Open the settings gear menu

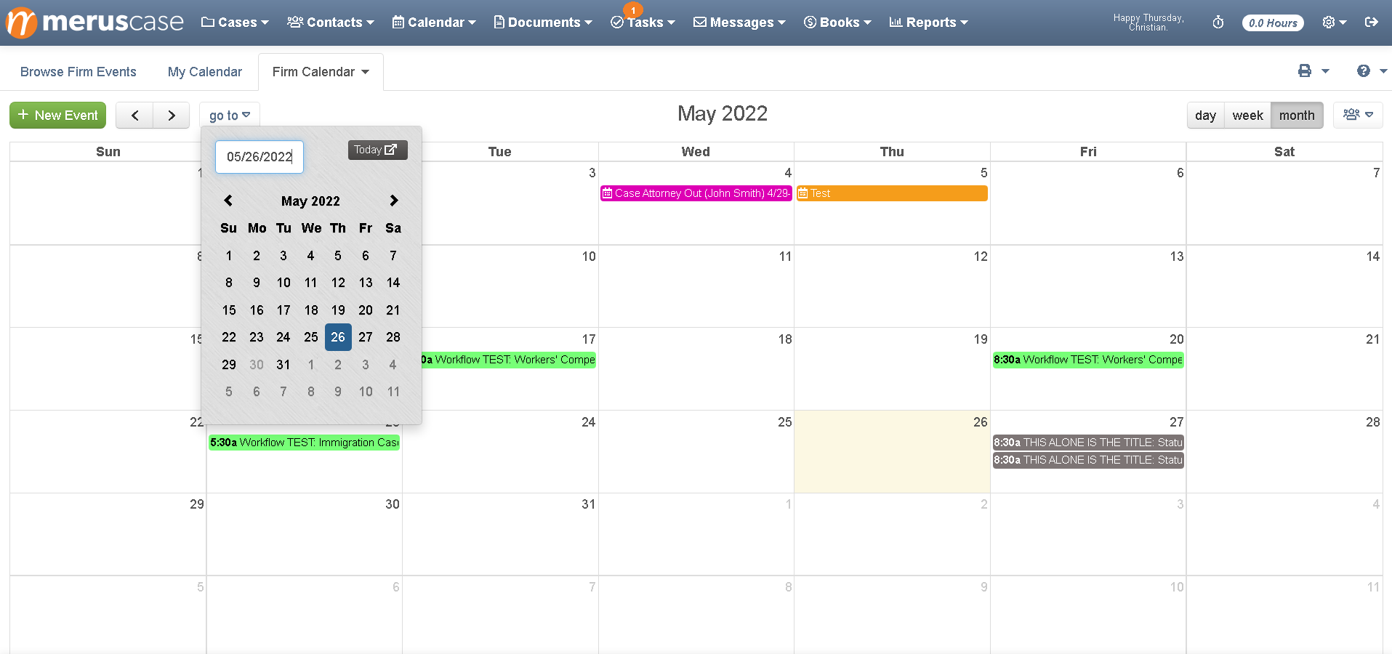click(1334, 23)
